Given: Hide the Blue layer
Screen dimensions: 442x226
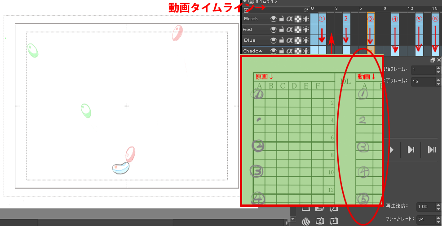Looking at the screenshot, I should point(273,40).
